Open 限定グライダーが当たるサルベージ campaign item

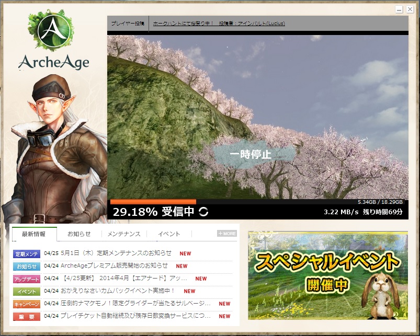(135, 304)
